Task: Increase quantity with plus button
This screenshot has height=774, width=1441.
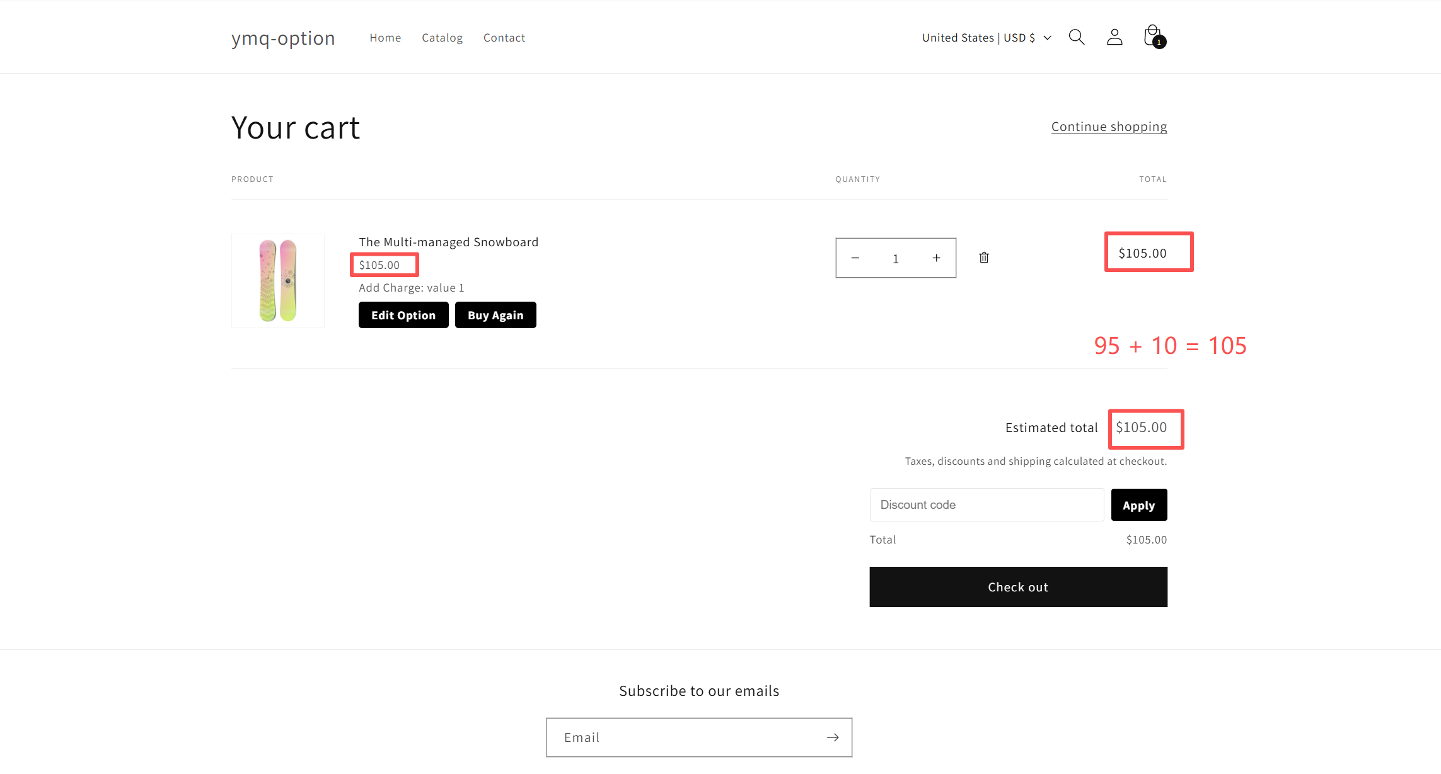Action: [936, 258]
